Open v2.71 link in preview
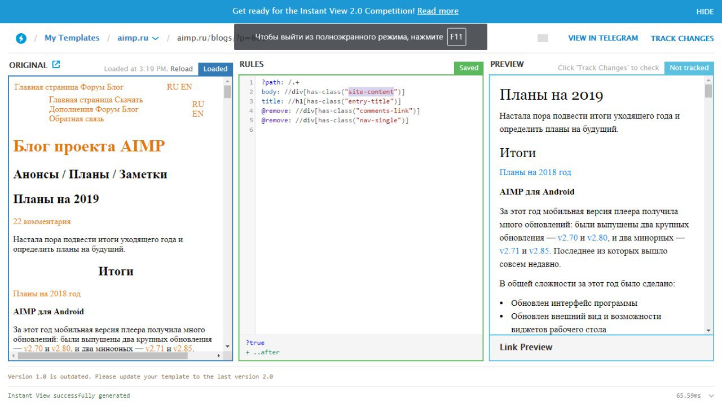Image resolution: width=722 pixels, height=405 pixels. point(509,251)
